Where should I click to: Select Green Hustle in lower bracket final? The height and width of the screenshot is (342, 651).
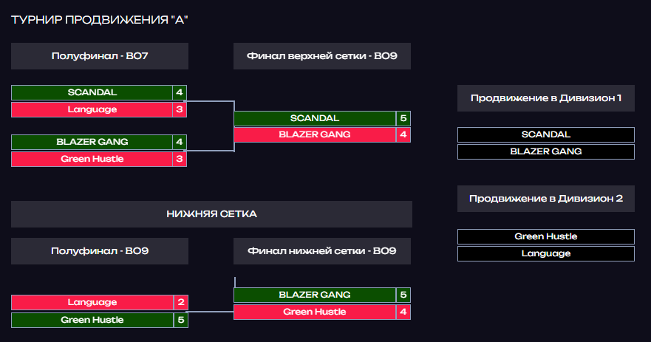[315, 312]
